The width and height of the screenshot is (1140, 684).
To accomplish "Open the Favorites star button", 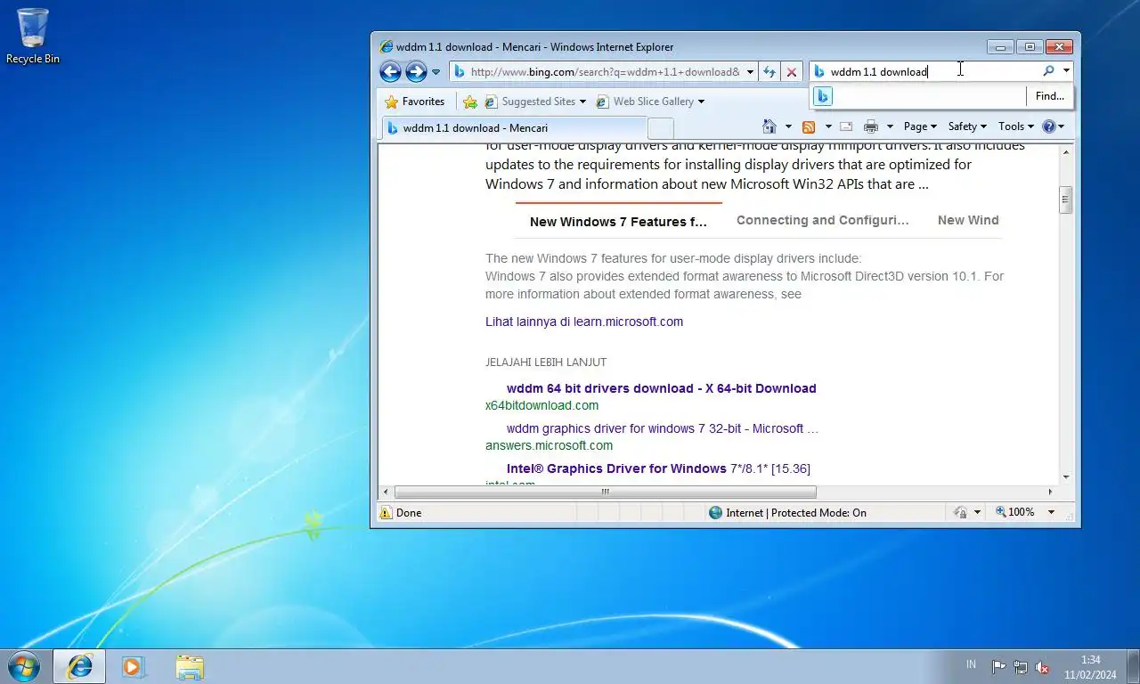I will click(414, 102).
